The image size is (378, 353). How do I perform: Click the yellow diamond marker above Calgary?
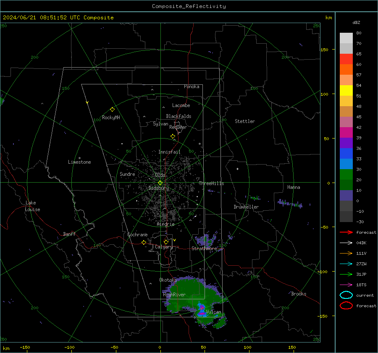click(166, 242)
